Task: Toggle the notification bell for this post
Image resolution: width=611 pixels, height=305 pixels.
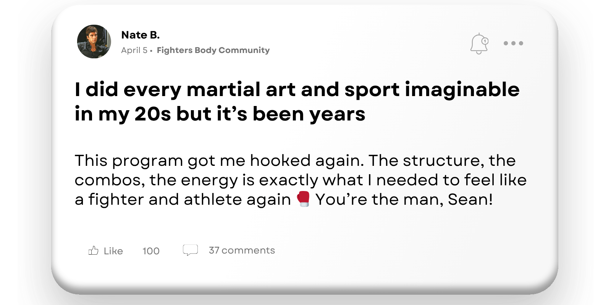Action: click(478, 44)
